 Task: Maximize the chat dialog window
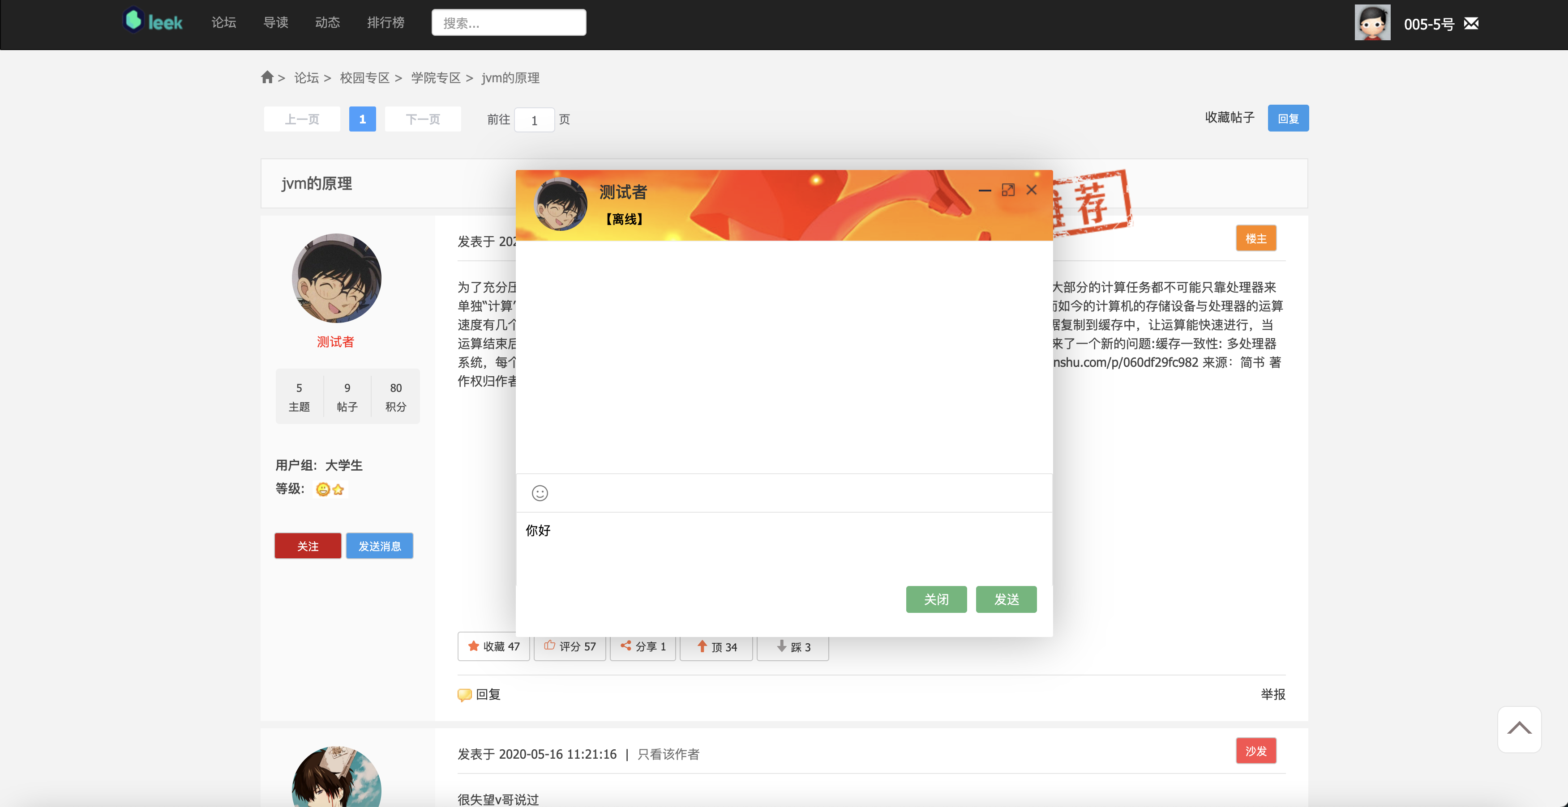coord(1008,191)
